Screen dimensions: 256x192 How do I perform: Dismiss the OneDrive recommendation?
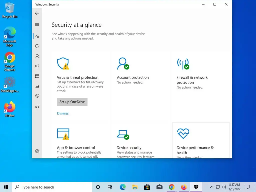point(63,113)
